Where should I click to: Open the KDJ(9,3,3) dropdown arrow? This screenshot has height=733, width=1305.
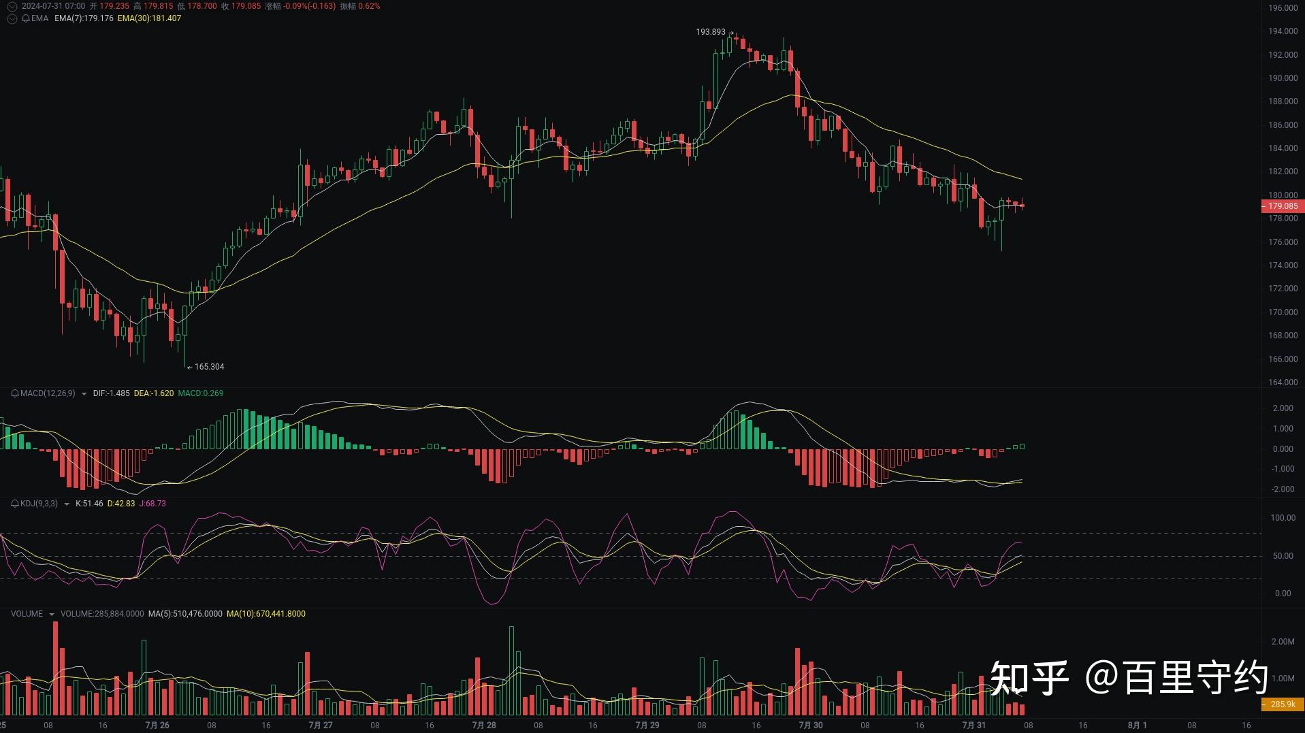point(66,504)
